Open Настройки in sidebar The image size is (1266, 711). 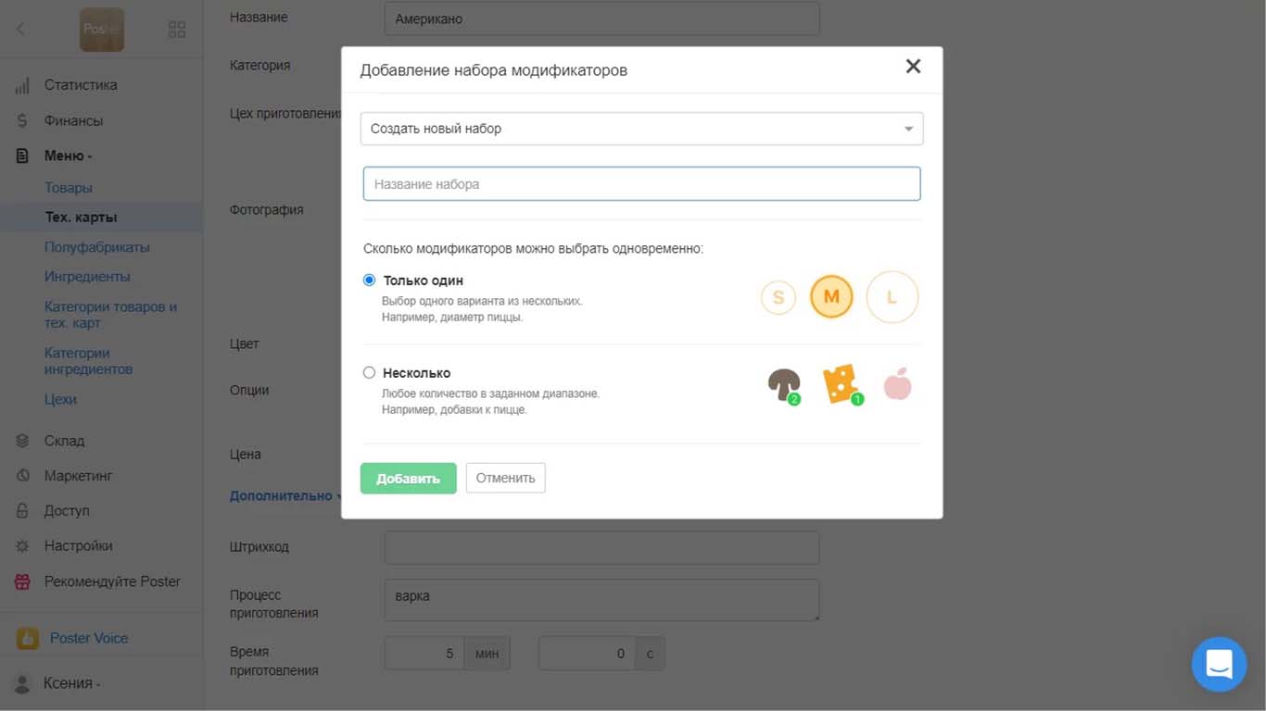[x=78, y=546]
